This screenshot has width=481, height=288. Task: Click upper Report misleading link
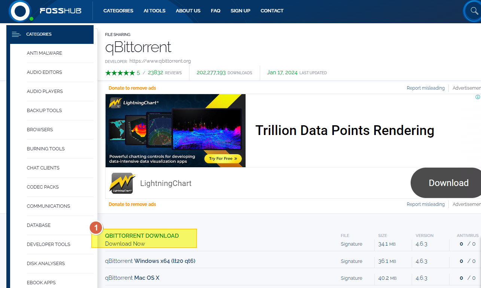coord(426,88)
